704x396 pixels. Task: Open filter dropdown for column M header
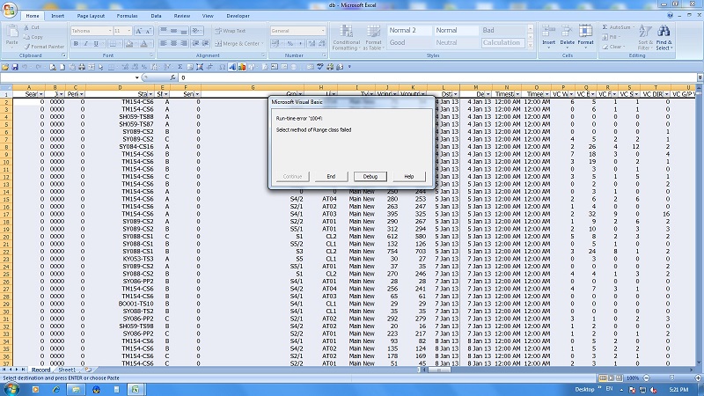[x=488, y=94]
